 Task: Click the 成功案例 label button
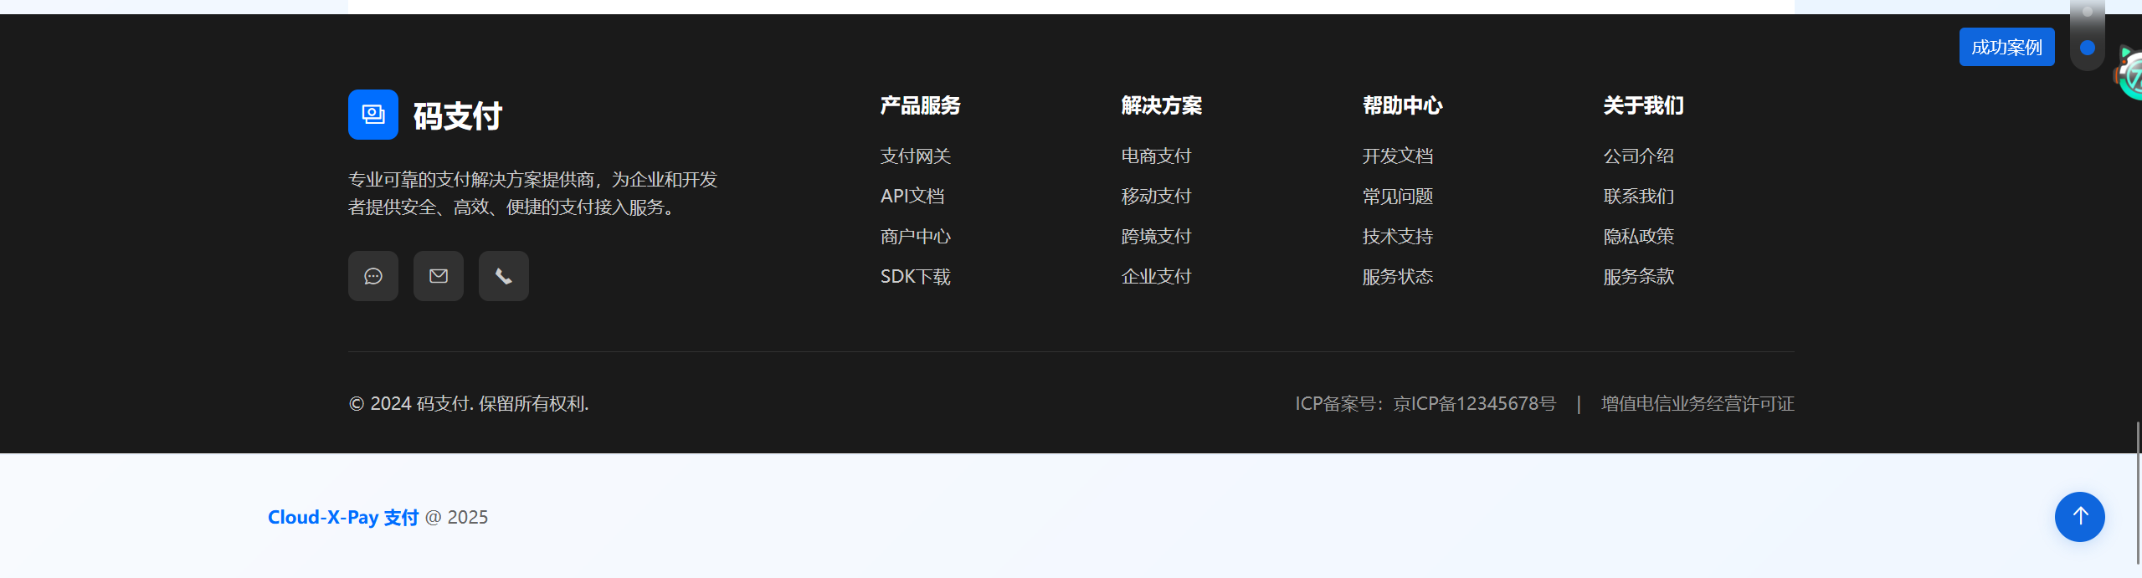2006,47
